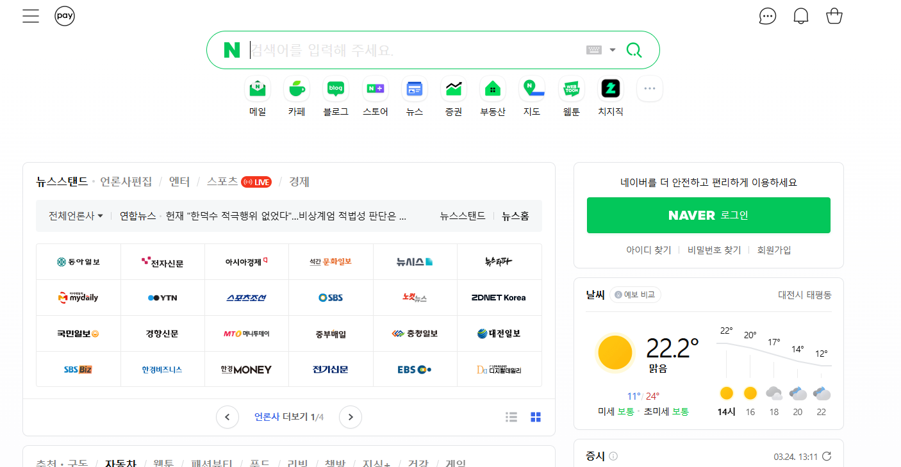Viewport: 901px width, 467px height.
Task: Click the green NAVER 로그인 button
Action: click(709, 215)
